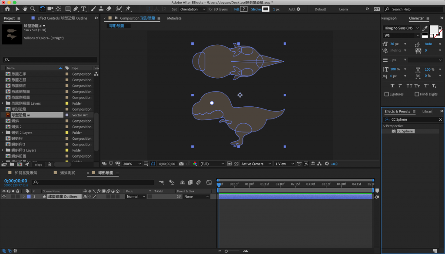445x254 pixels.
Task: Open the 200% magnification dropdown
Action: (x=132, y=164)
